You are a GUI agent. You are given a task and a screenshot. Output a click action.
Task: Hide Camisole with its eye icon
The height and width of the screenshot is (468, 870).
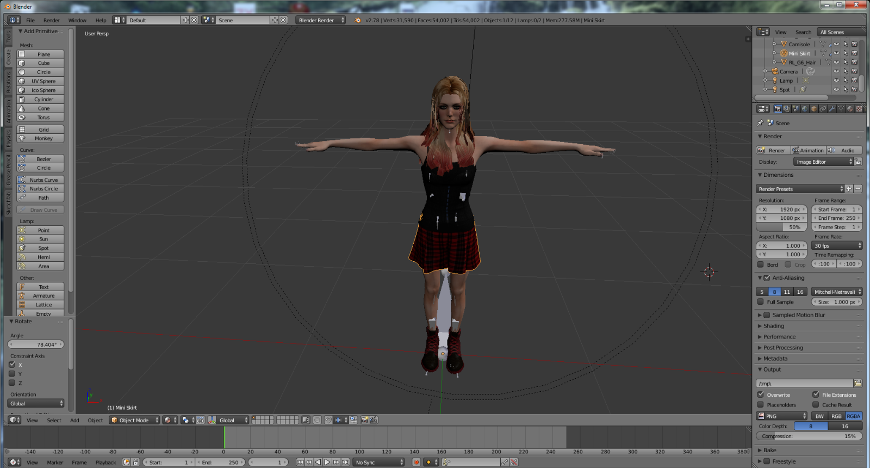[836, 44]
